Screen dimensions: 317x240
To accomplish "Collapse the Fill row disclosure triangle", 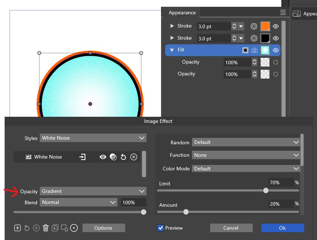I will pyautogui.click(x=172, y=50).
